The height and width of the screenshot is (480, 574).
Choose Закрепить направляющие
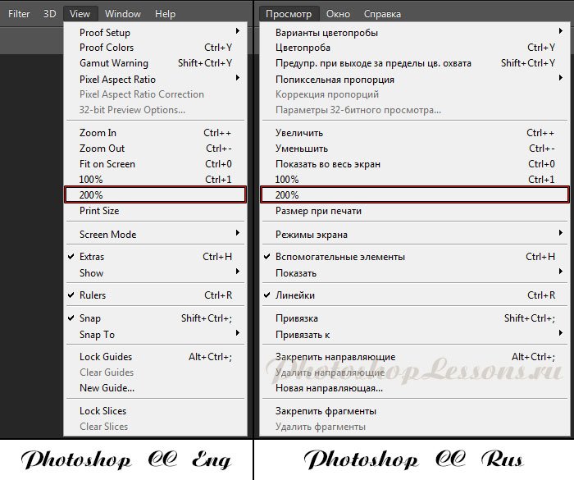415,357
